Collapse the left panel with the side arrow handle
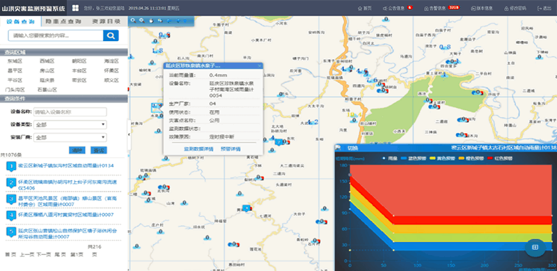The height and width of the screenshot is (271, 557). pyautogui.click(x=129, y=134)
